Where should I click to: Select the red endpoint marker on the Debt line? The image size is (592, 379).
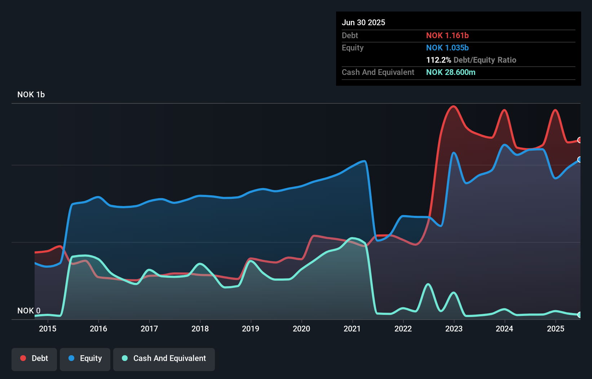coord(579,140)
